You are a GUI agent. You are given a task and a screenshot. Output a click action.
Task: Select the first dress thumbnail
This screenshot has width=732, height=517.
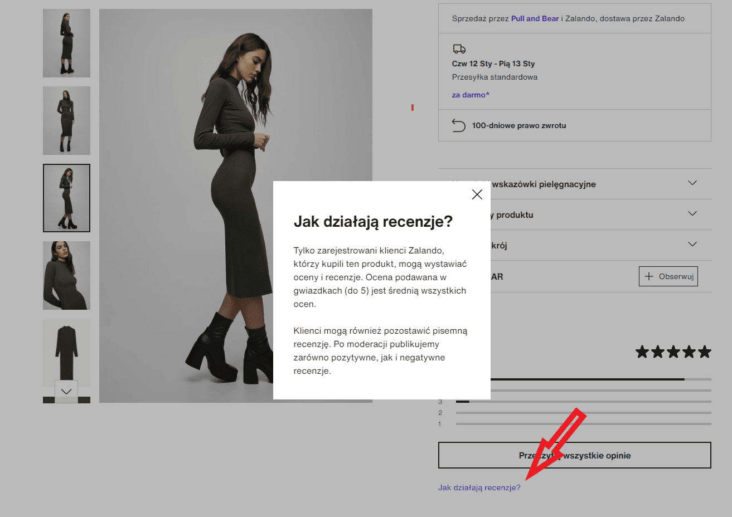click(x=66, y=43)
